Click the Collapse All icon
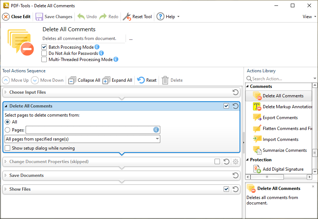Image resolution: width=318 pixels, height=219 pixels. coord(72,80)
